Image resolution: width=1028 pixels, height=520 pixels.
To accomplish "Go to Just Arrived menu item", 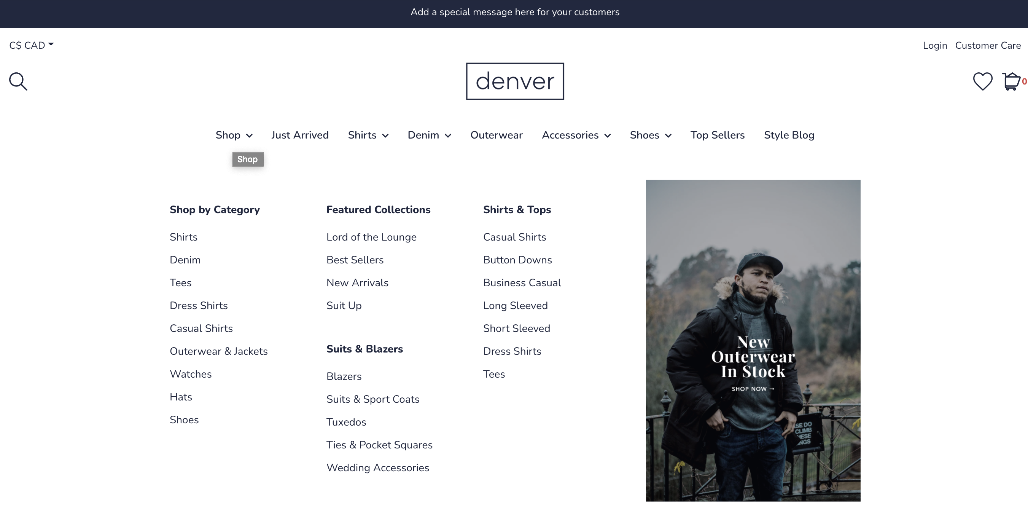I will tap(300, 136).
